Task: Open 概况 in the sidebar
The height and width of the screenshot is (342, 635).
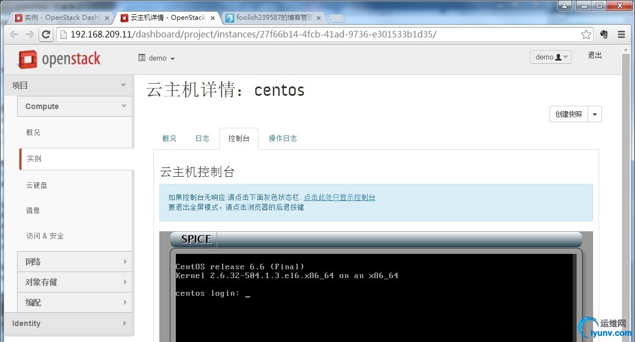Action: (33, 132)
